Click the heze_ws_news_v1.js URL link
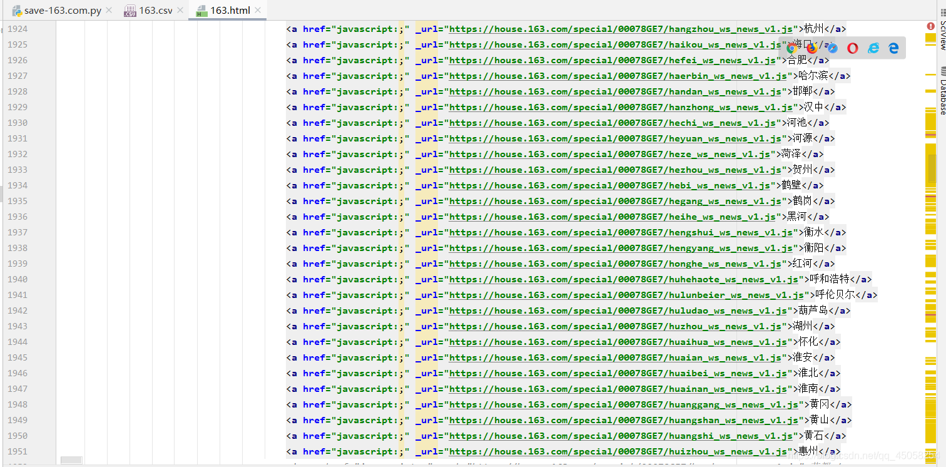The height and width of the screenshot is (467, 946). point(609,154)
